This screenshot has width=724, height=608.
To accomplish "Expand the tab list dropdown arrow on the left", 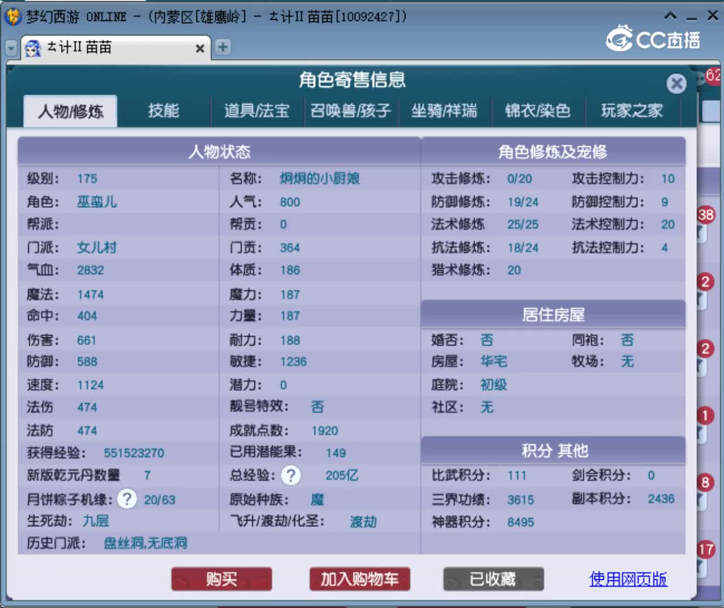I will click(x=10, y=48).
